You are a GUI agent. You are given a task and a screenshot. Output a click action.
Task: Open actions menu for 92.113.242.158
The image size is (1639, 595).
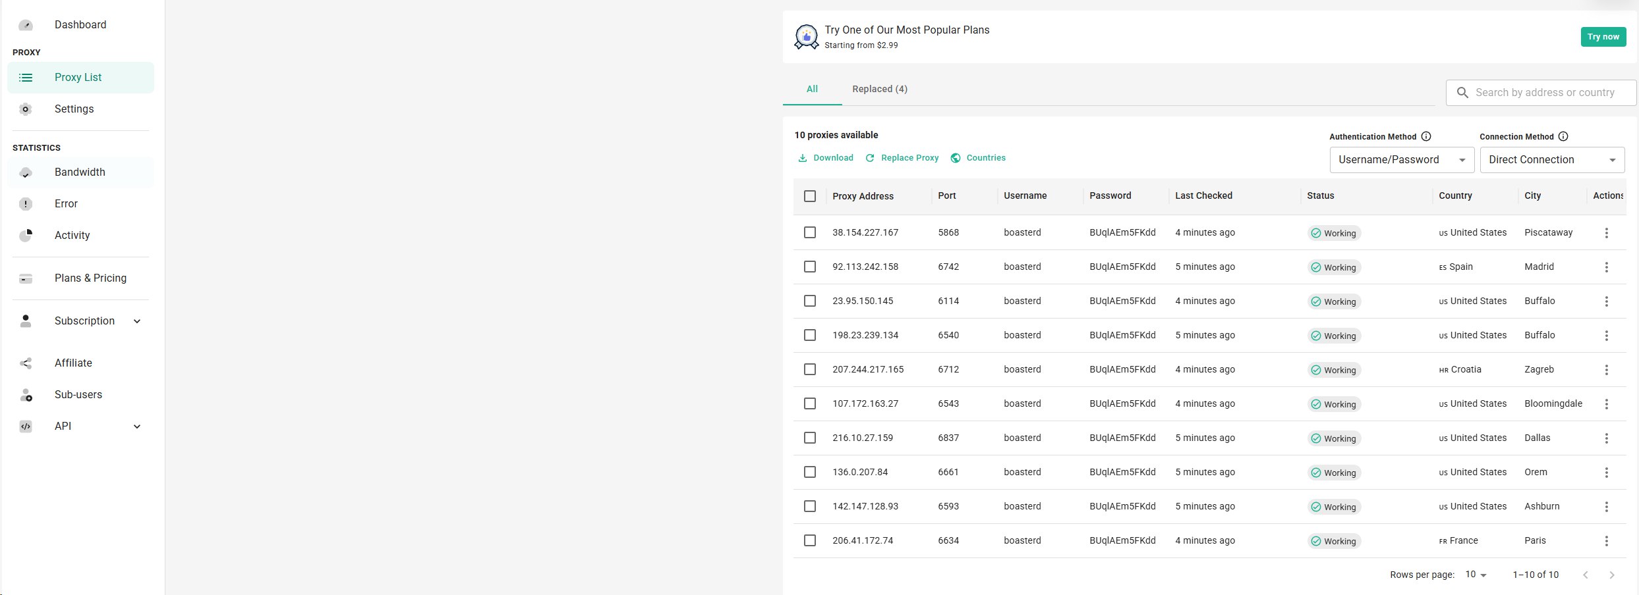[x=1607, y=267]
